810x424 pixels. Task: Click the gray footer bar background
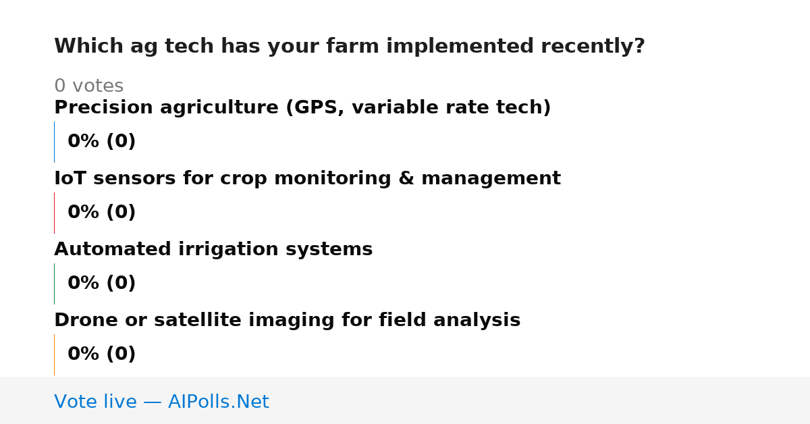click(540, 400)
